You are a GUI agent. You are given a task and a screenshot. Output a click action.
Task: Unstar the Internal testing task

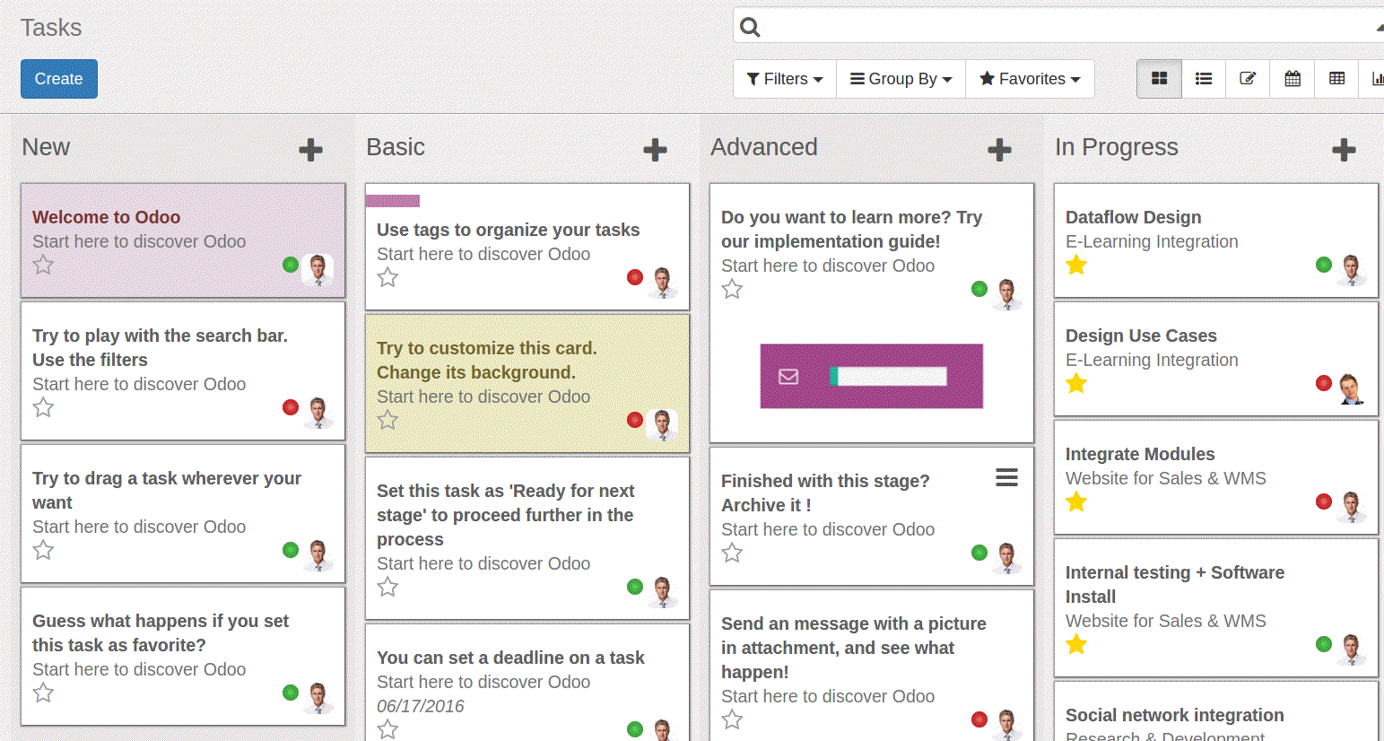pyautogui.click(x=1076, y=644)
